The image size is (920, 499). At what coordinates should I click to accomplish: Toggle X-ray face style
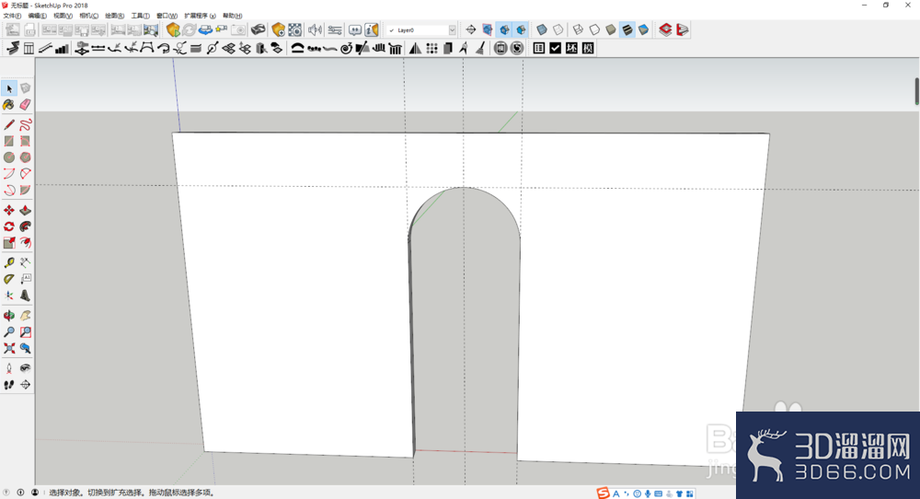tap(542, 29)
